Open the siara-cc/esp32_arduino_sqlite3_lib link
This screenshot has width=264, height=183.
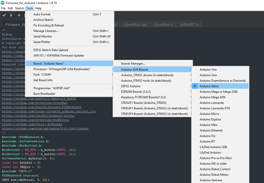(49, 111)
